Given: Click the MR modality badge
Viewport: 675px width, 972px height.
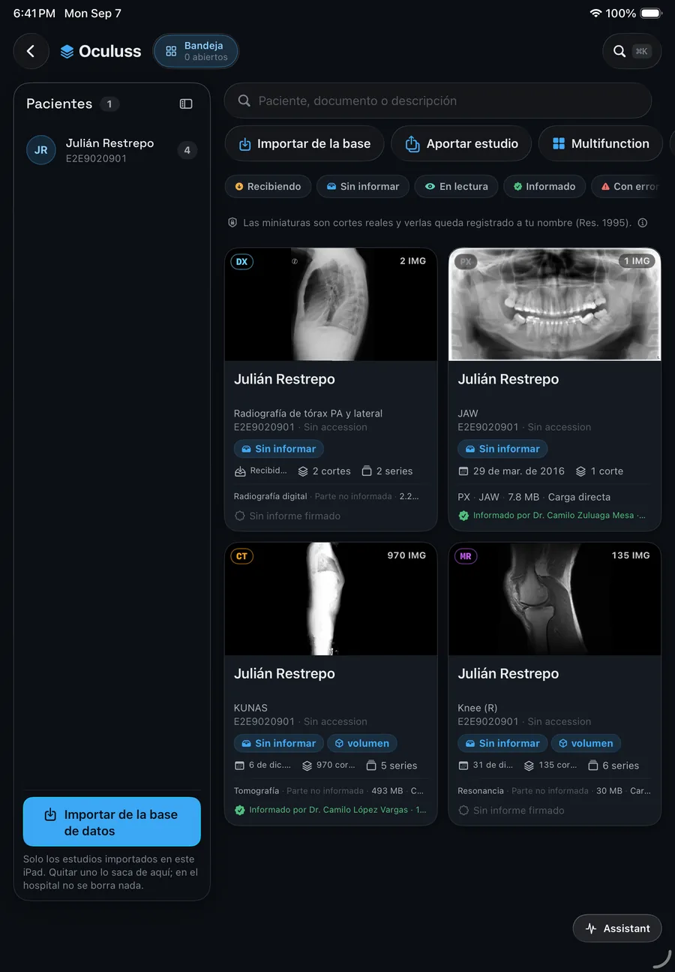Looking at the screenshot, I should (466, 556).
